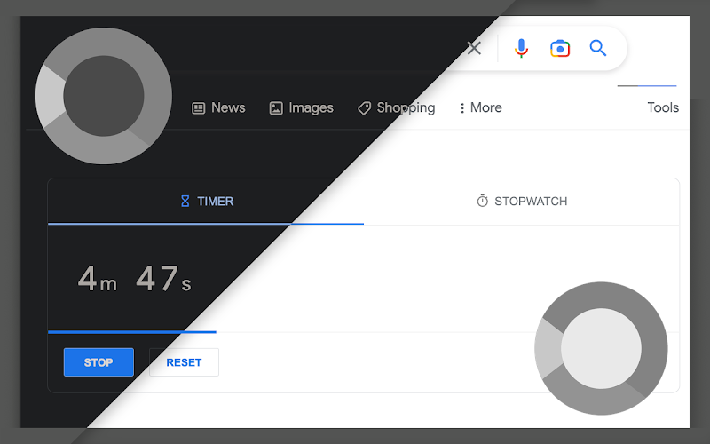Image resolution: width=710 pixels, height=444 pixels.
Task: Select the TIMER tab
Action: (206, 202)
